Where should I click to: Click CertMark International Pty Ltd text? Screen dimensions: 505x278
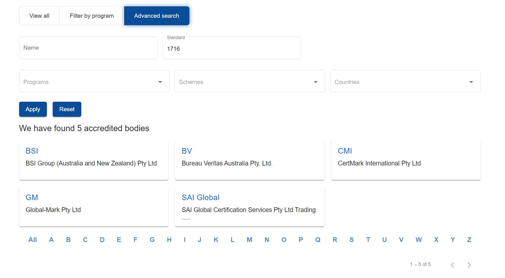pos(379,163)
